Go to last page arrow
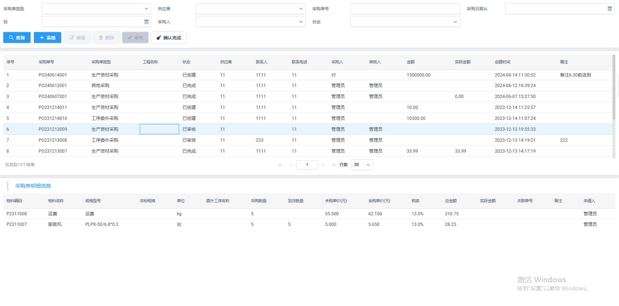Viewport: 619px width, 306px height. [x=334, y=165]
